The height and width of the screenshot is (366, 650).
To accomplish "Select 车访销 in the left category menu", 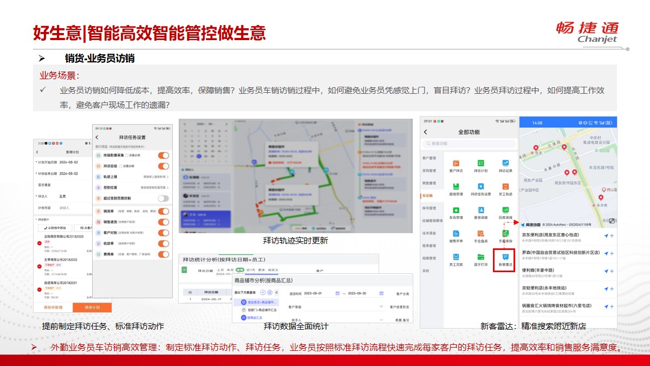I will 428,195.
